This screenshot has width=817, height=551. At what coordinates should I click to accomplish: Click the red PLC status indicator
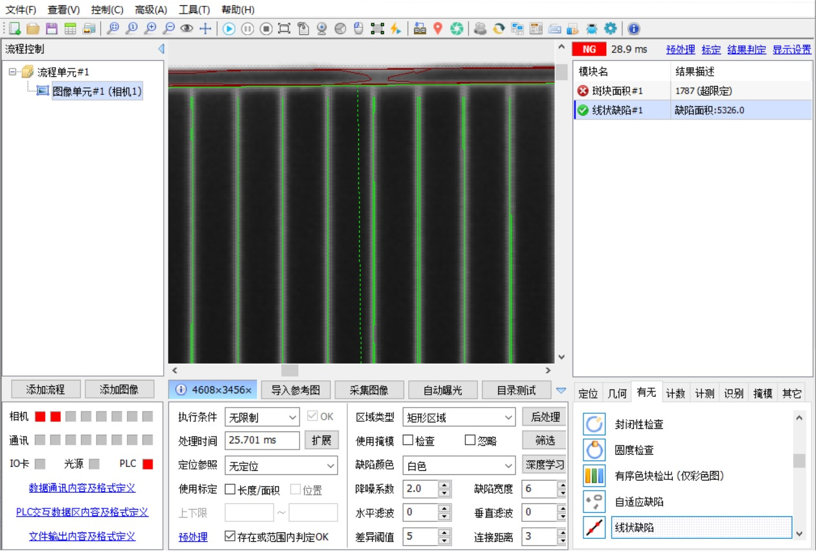pos(147,464)
